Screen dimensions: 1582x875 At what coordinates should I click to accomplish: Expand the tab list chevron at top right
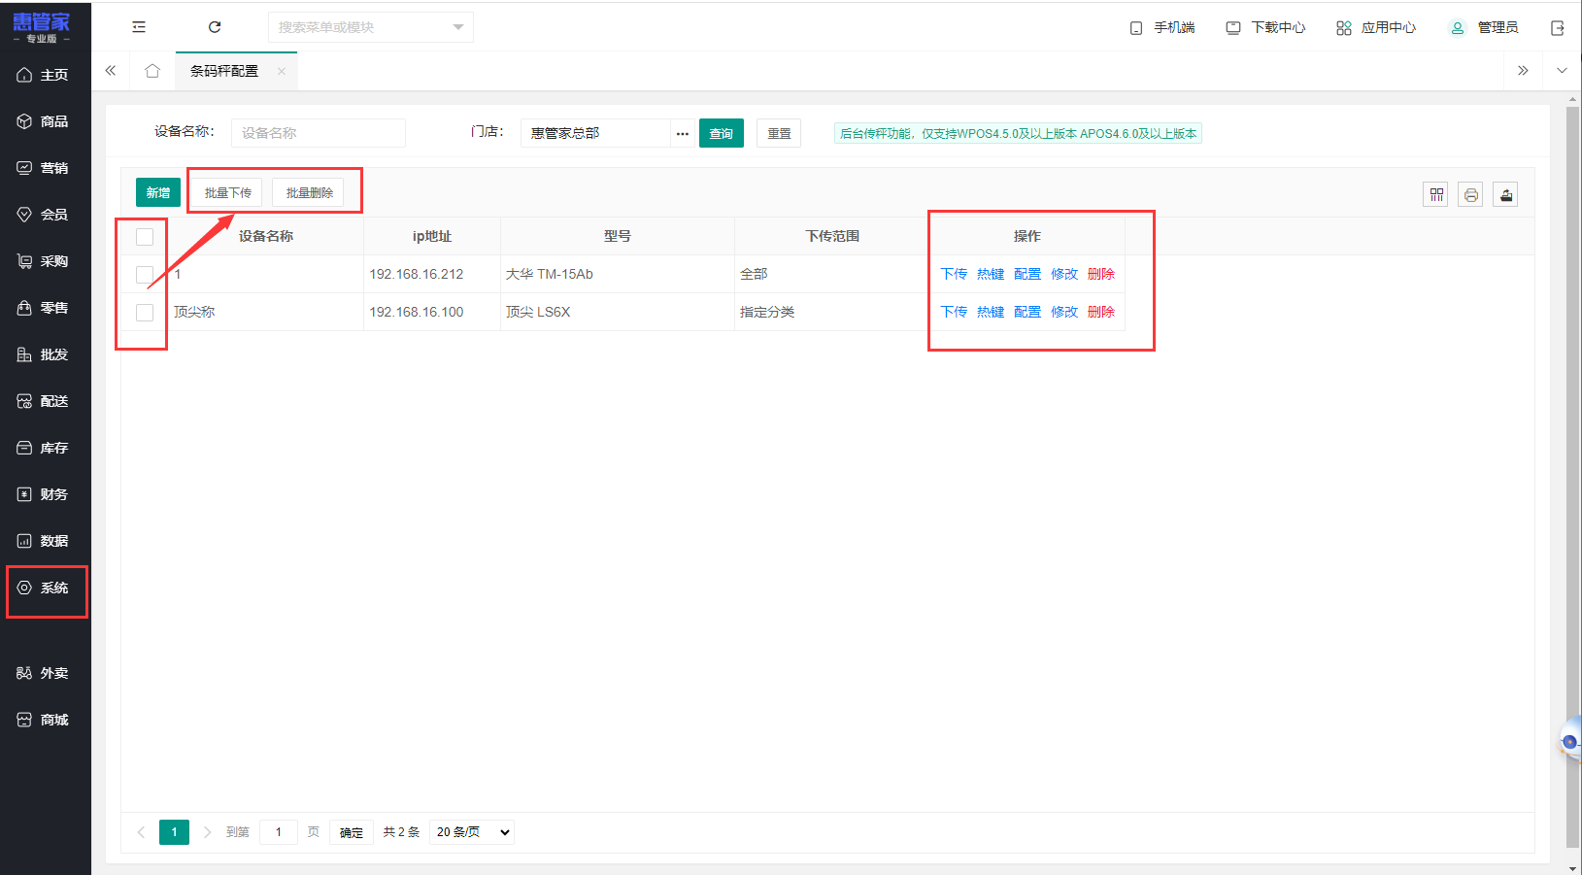point(1562,71)
